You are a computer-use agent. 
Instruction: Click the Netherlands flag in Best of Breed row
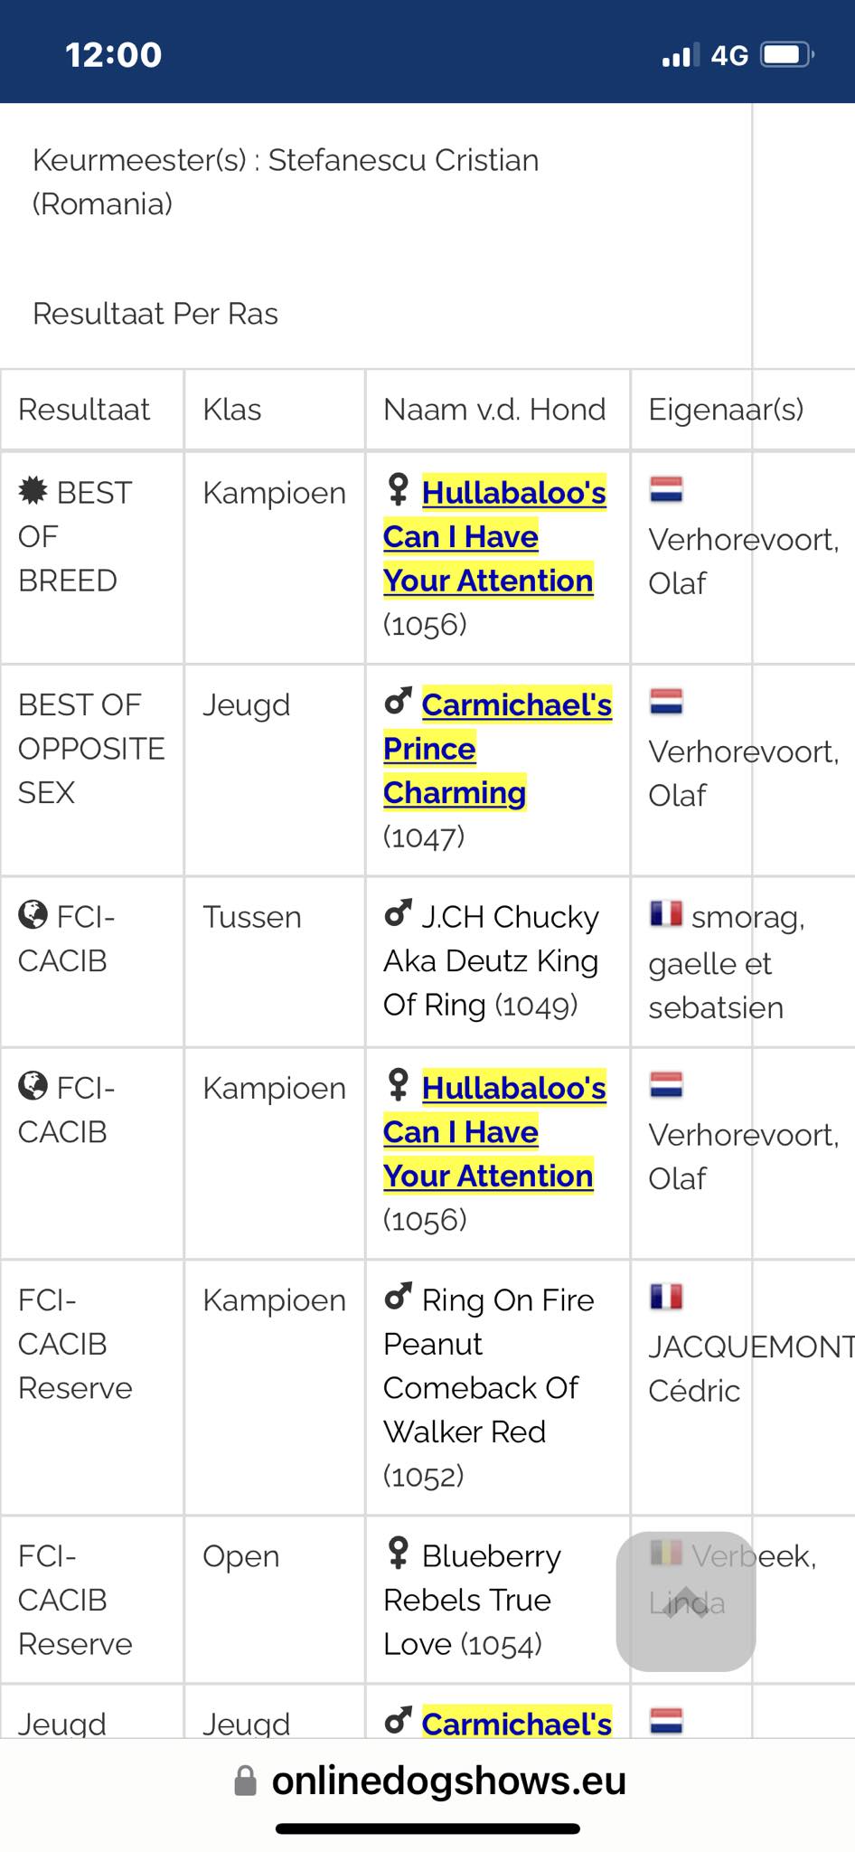coord(666,490)
